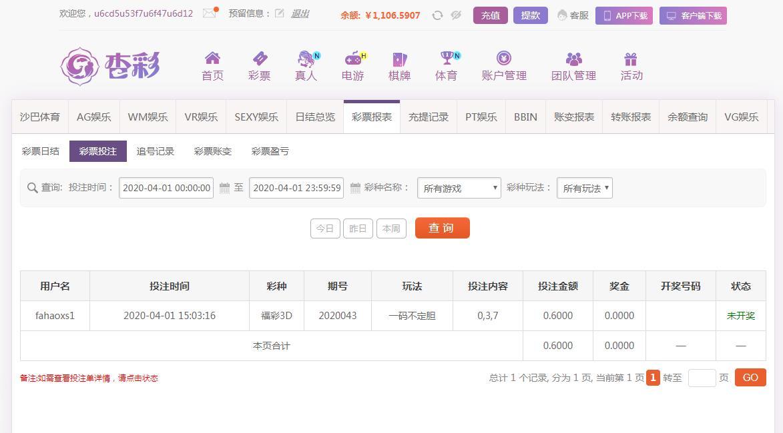Click GO page jump button
783x433 pixels.
750,378
